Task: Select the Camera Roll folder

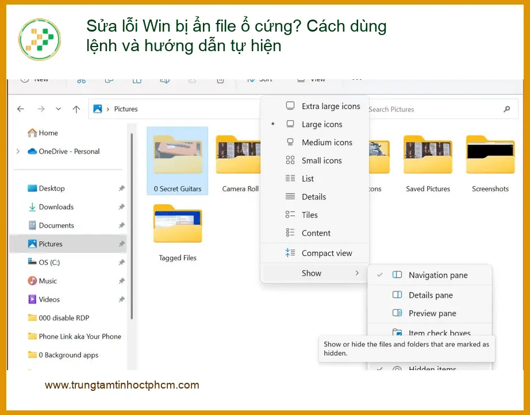Action: 240,164
